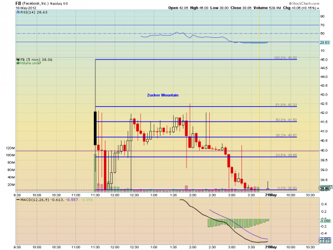Click the purple -0.557 MACD signal value
Image resolution: width=333 pixels, height=250 pixels.
pos(72,200)
